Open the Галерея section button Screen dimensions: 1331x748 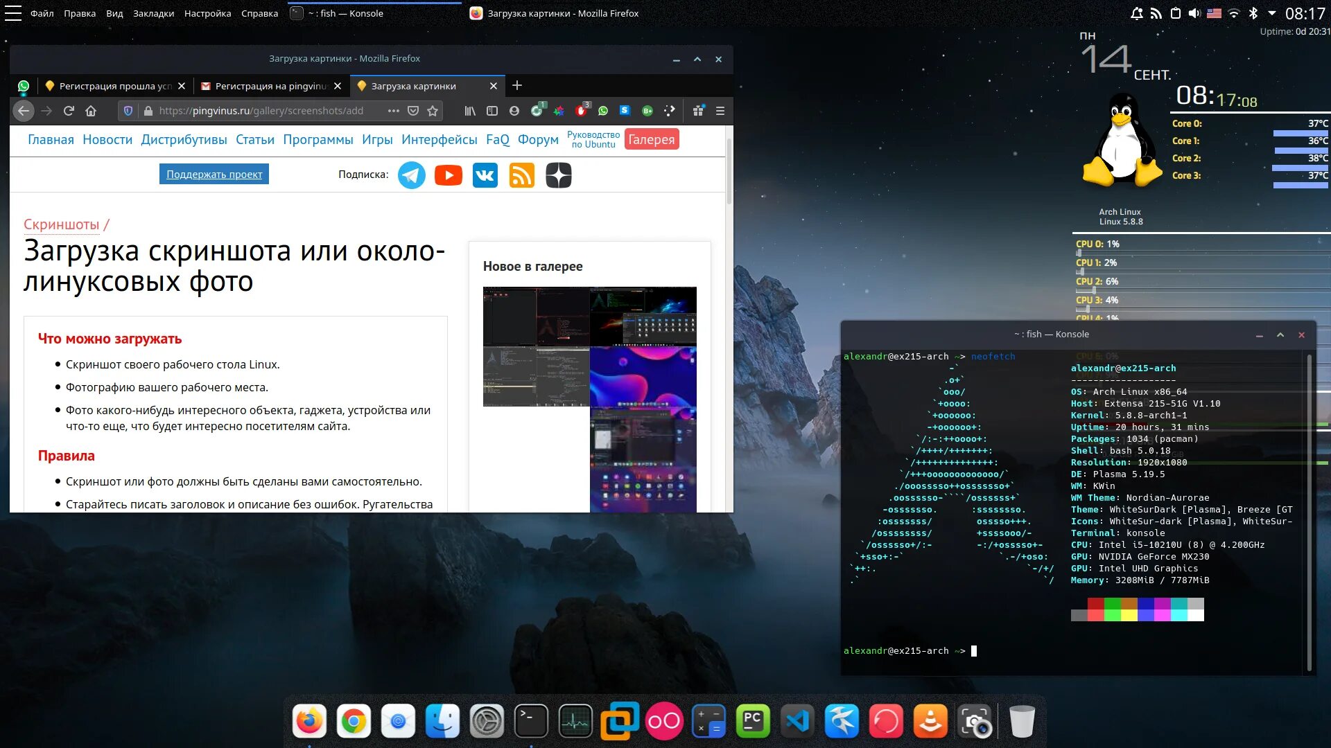[651, 139]
